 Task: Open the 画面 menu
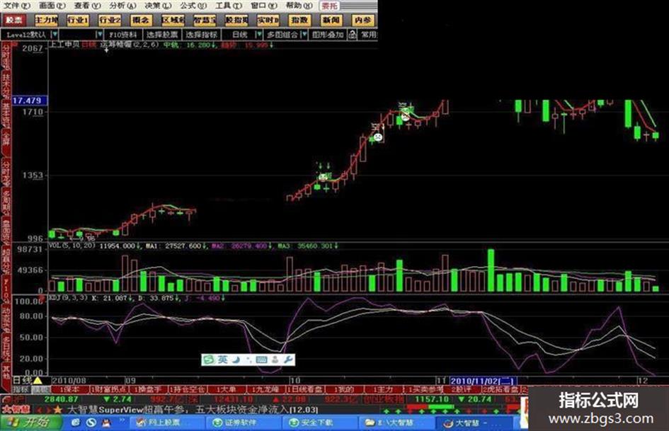[x=52, y=6]
